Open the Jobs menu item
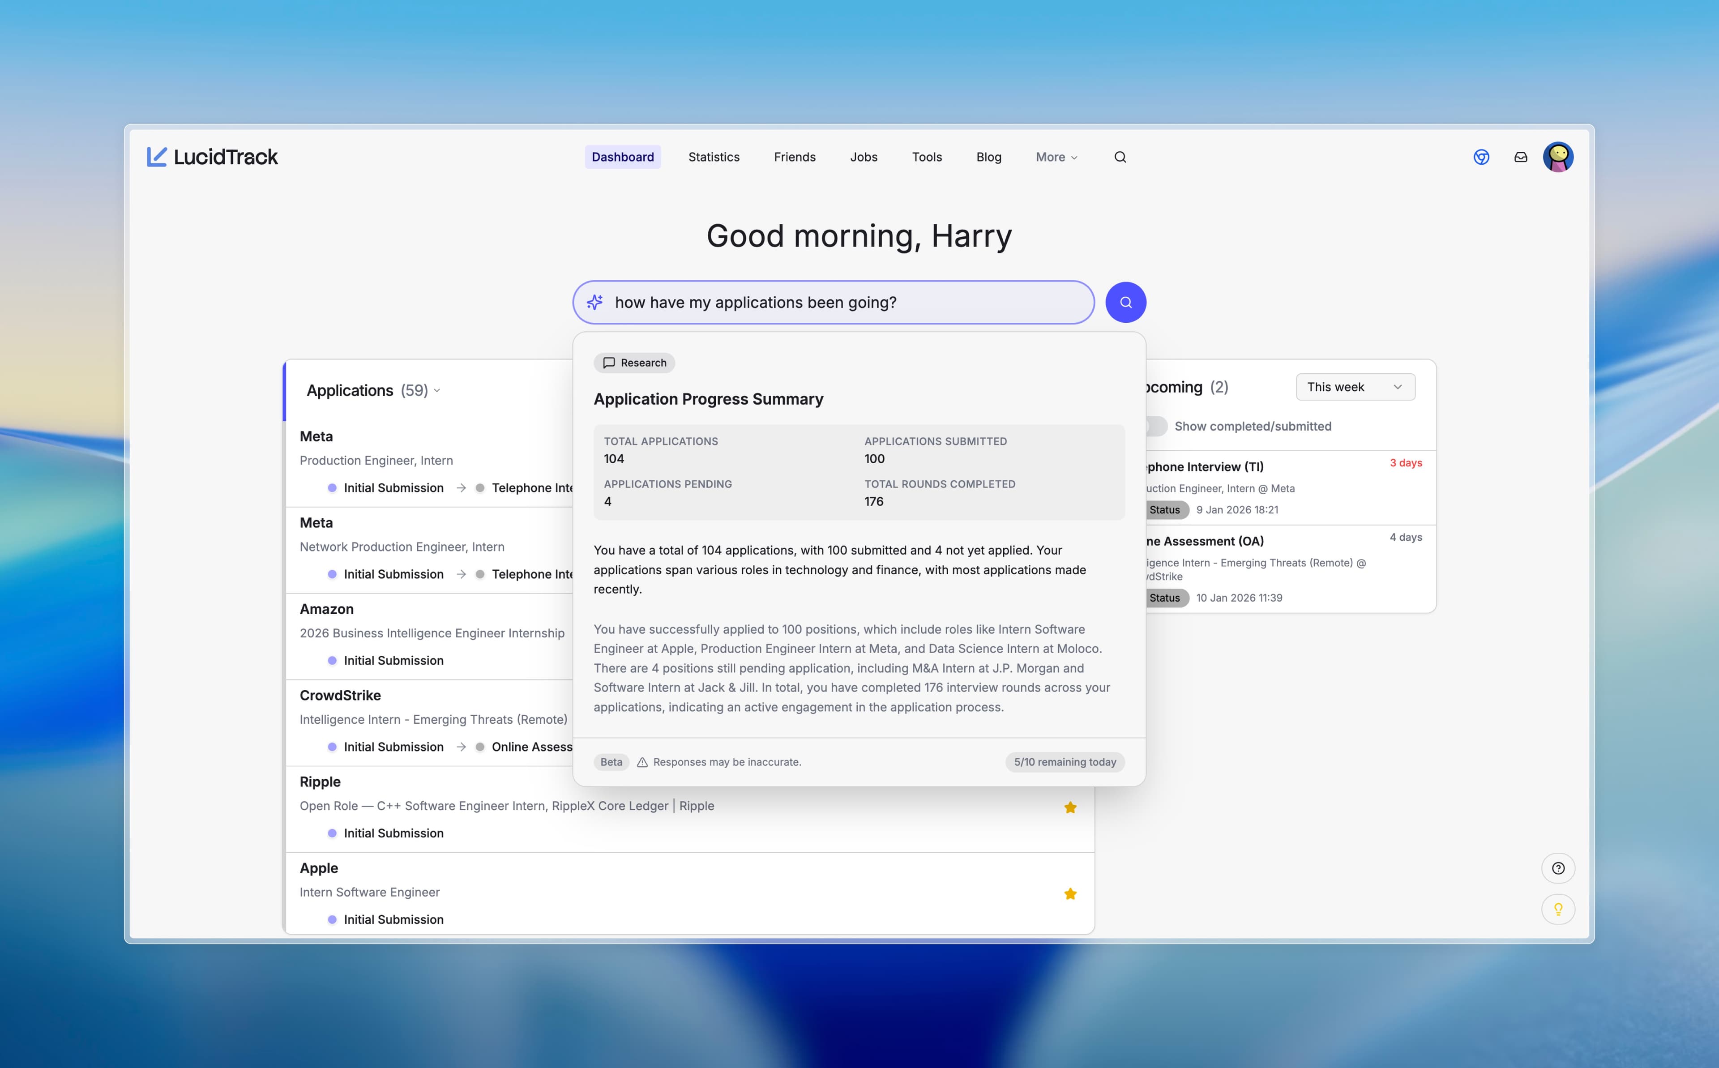Viewport: 1719px width, 1068px height. pos(863,157)
